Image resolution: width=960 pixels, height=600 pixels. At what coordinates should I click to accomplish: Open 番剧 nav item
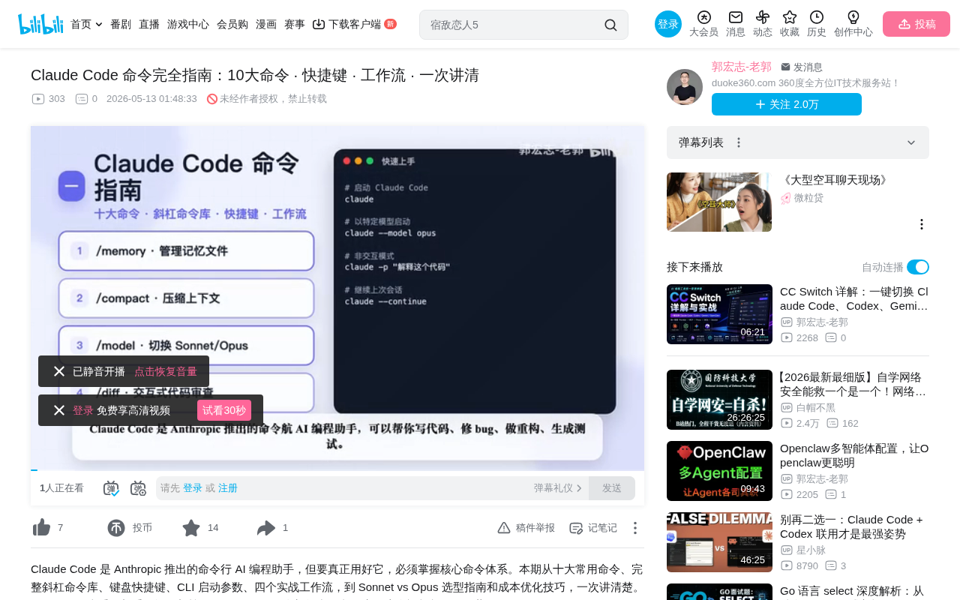[121, 24]
